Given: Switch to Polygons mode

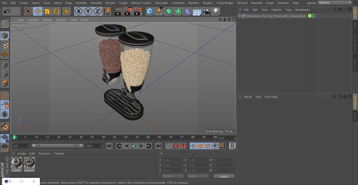Looking at the screenshot, I should 5,84.
